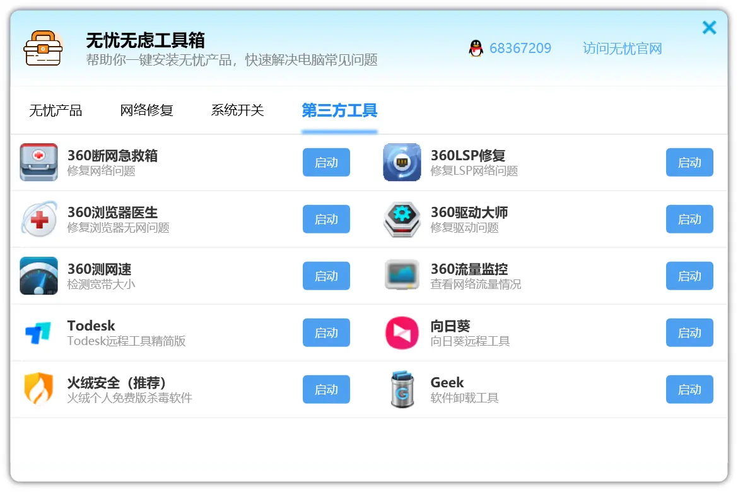
Task: Click the description Todesk远程工具精简版
Action: [126, 341]
